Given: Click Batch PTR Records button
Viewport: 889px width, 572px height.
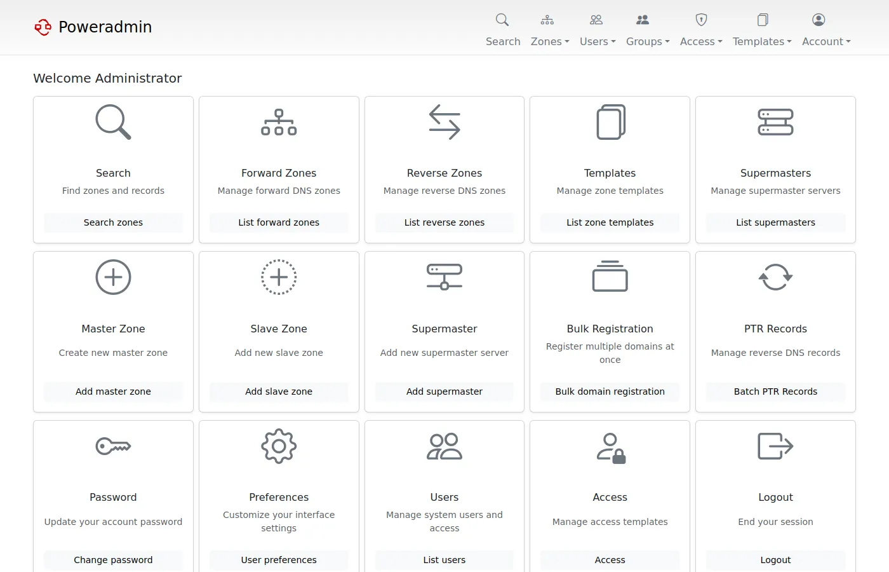Looking at the screenshot, I should [x=775, y=392].
